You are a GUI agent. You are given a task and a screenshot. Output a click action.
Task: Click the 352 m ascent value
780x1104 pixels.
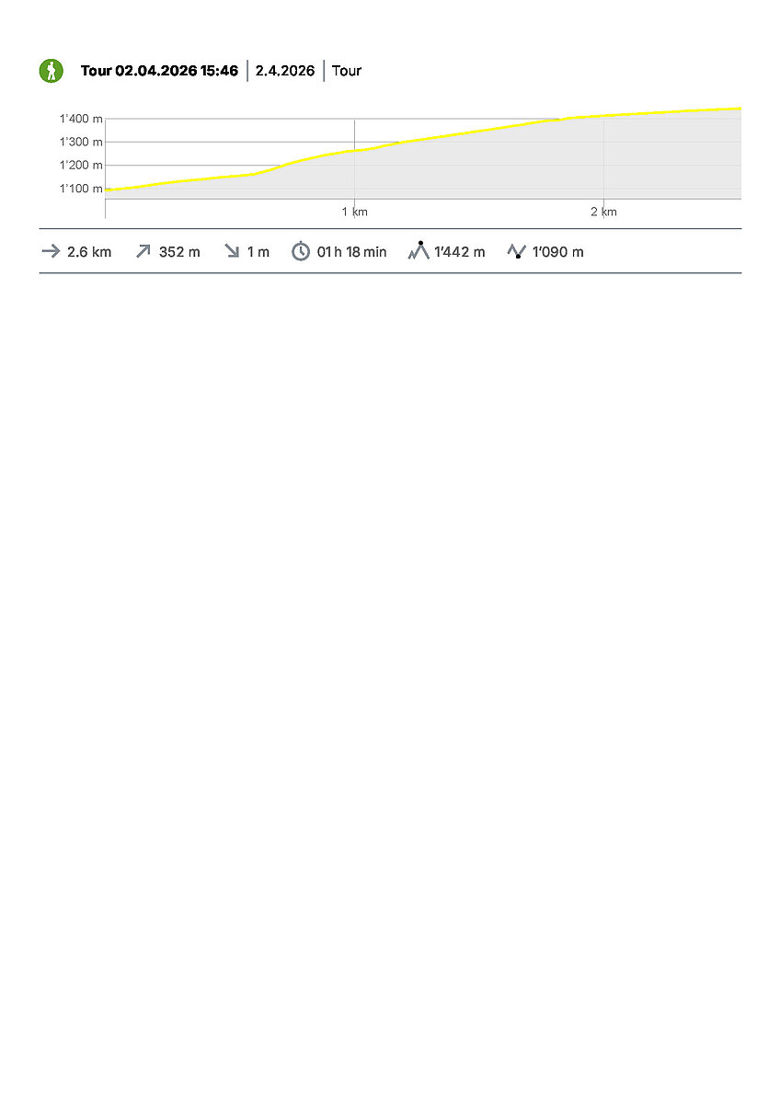(179, 252)
